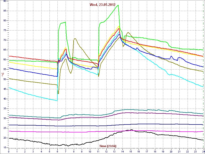The image size is (205, 154).
Task: Click the olive curve minimum after hour 6
Action: pyautogui.click(x=58, y=94)
